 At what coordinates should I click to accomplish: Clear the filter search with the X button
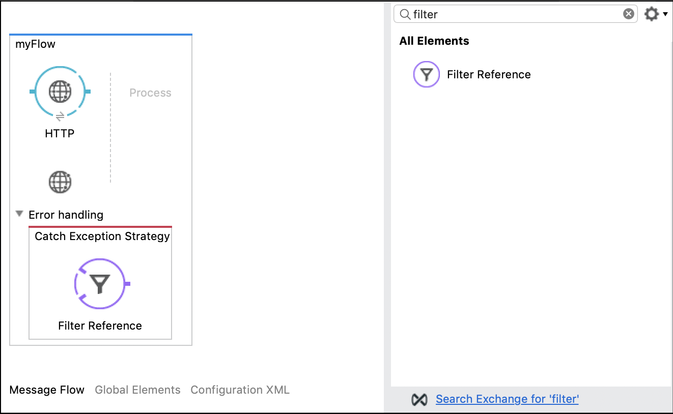click(x=628, y=14)
